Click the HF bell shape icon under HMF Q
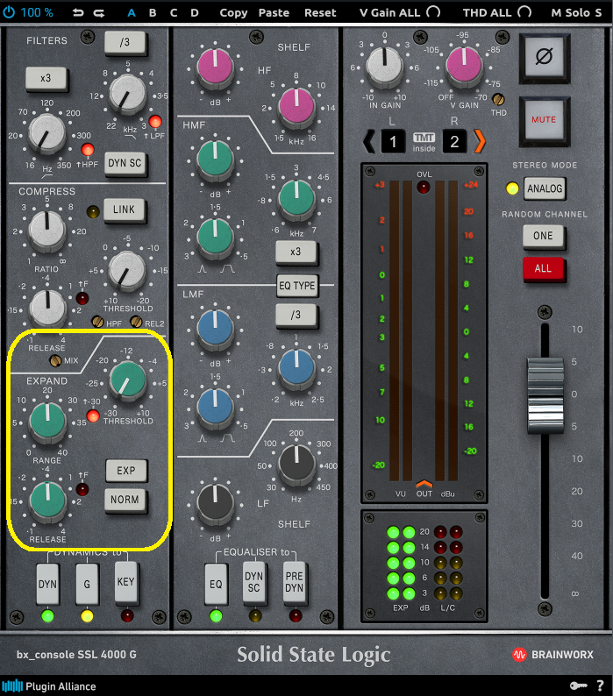This screenshot has width=613, height=696. pos(203,269)
